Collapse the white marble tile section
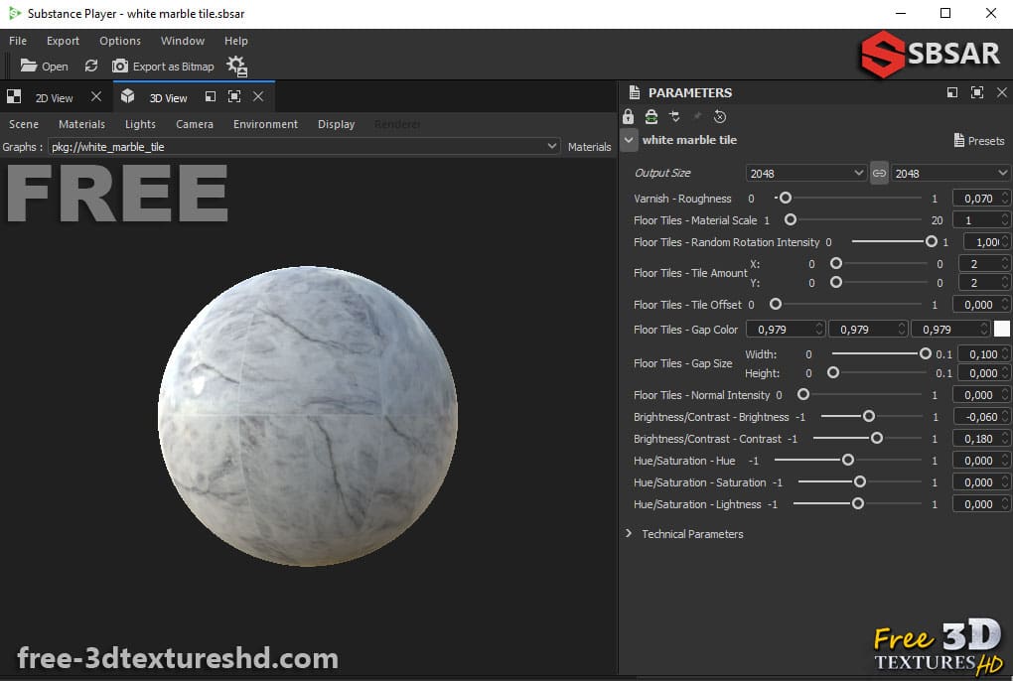Viewport: 1013px width, 681px height. (629, 139)
